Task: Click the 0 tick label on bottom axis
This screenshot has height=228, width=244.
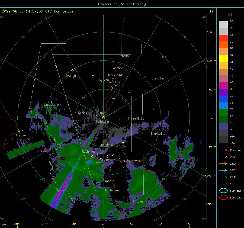Action: [103, 224]
